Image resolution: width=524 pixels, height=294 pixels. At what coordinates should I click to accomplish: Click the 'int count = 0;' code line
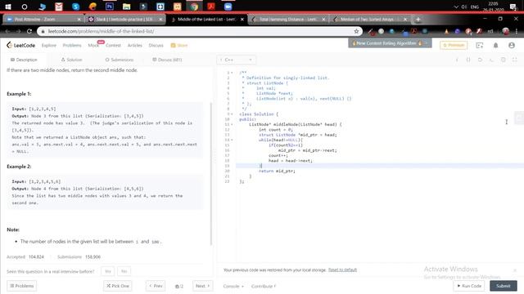tap(276, 130)
